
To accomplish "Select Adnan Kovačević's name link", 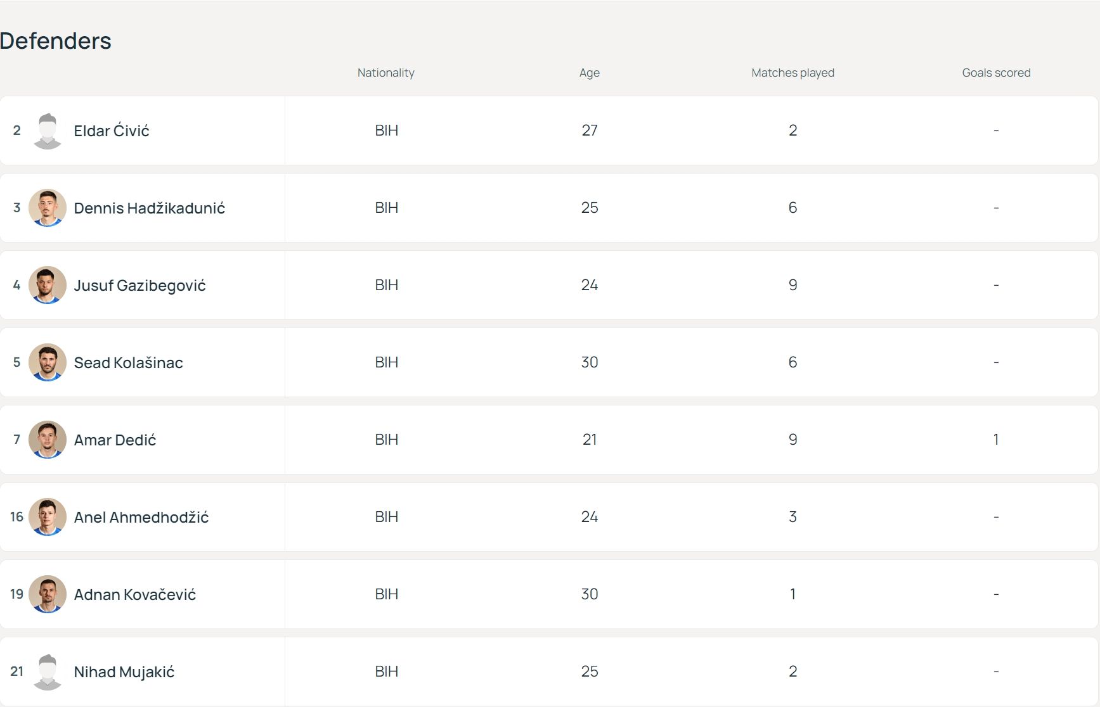I will [134, 595].
